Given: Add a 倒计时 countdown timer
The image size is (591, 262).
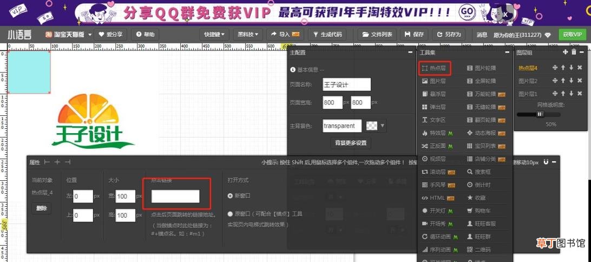Looking at the screenshot, I should tap(479, 185).
